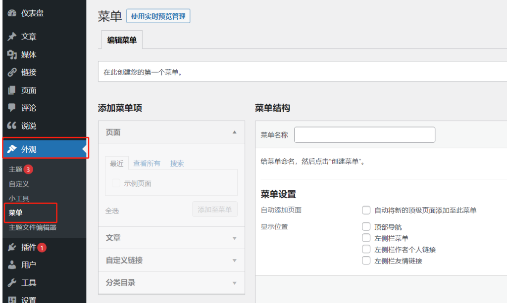Open the 媒体 media library icon
This screenshot has width=507, height=303.
point(12,55)
